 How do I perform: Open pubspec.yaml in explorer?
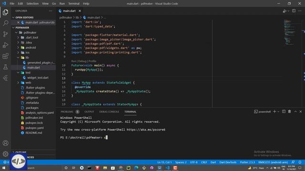point(34,128)
